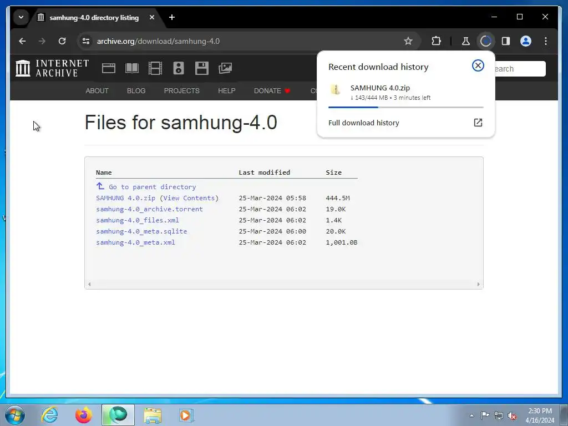Click the listing's right scroll arrow
Image resolution: width=568 pixels, height=426 pixels.
tap(479, 285)
